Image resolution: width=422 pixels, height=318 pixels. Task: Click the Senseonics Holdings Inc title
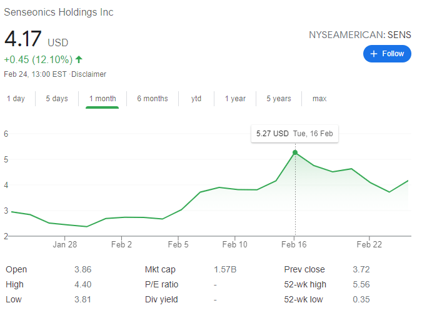59,12
